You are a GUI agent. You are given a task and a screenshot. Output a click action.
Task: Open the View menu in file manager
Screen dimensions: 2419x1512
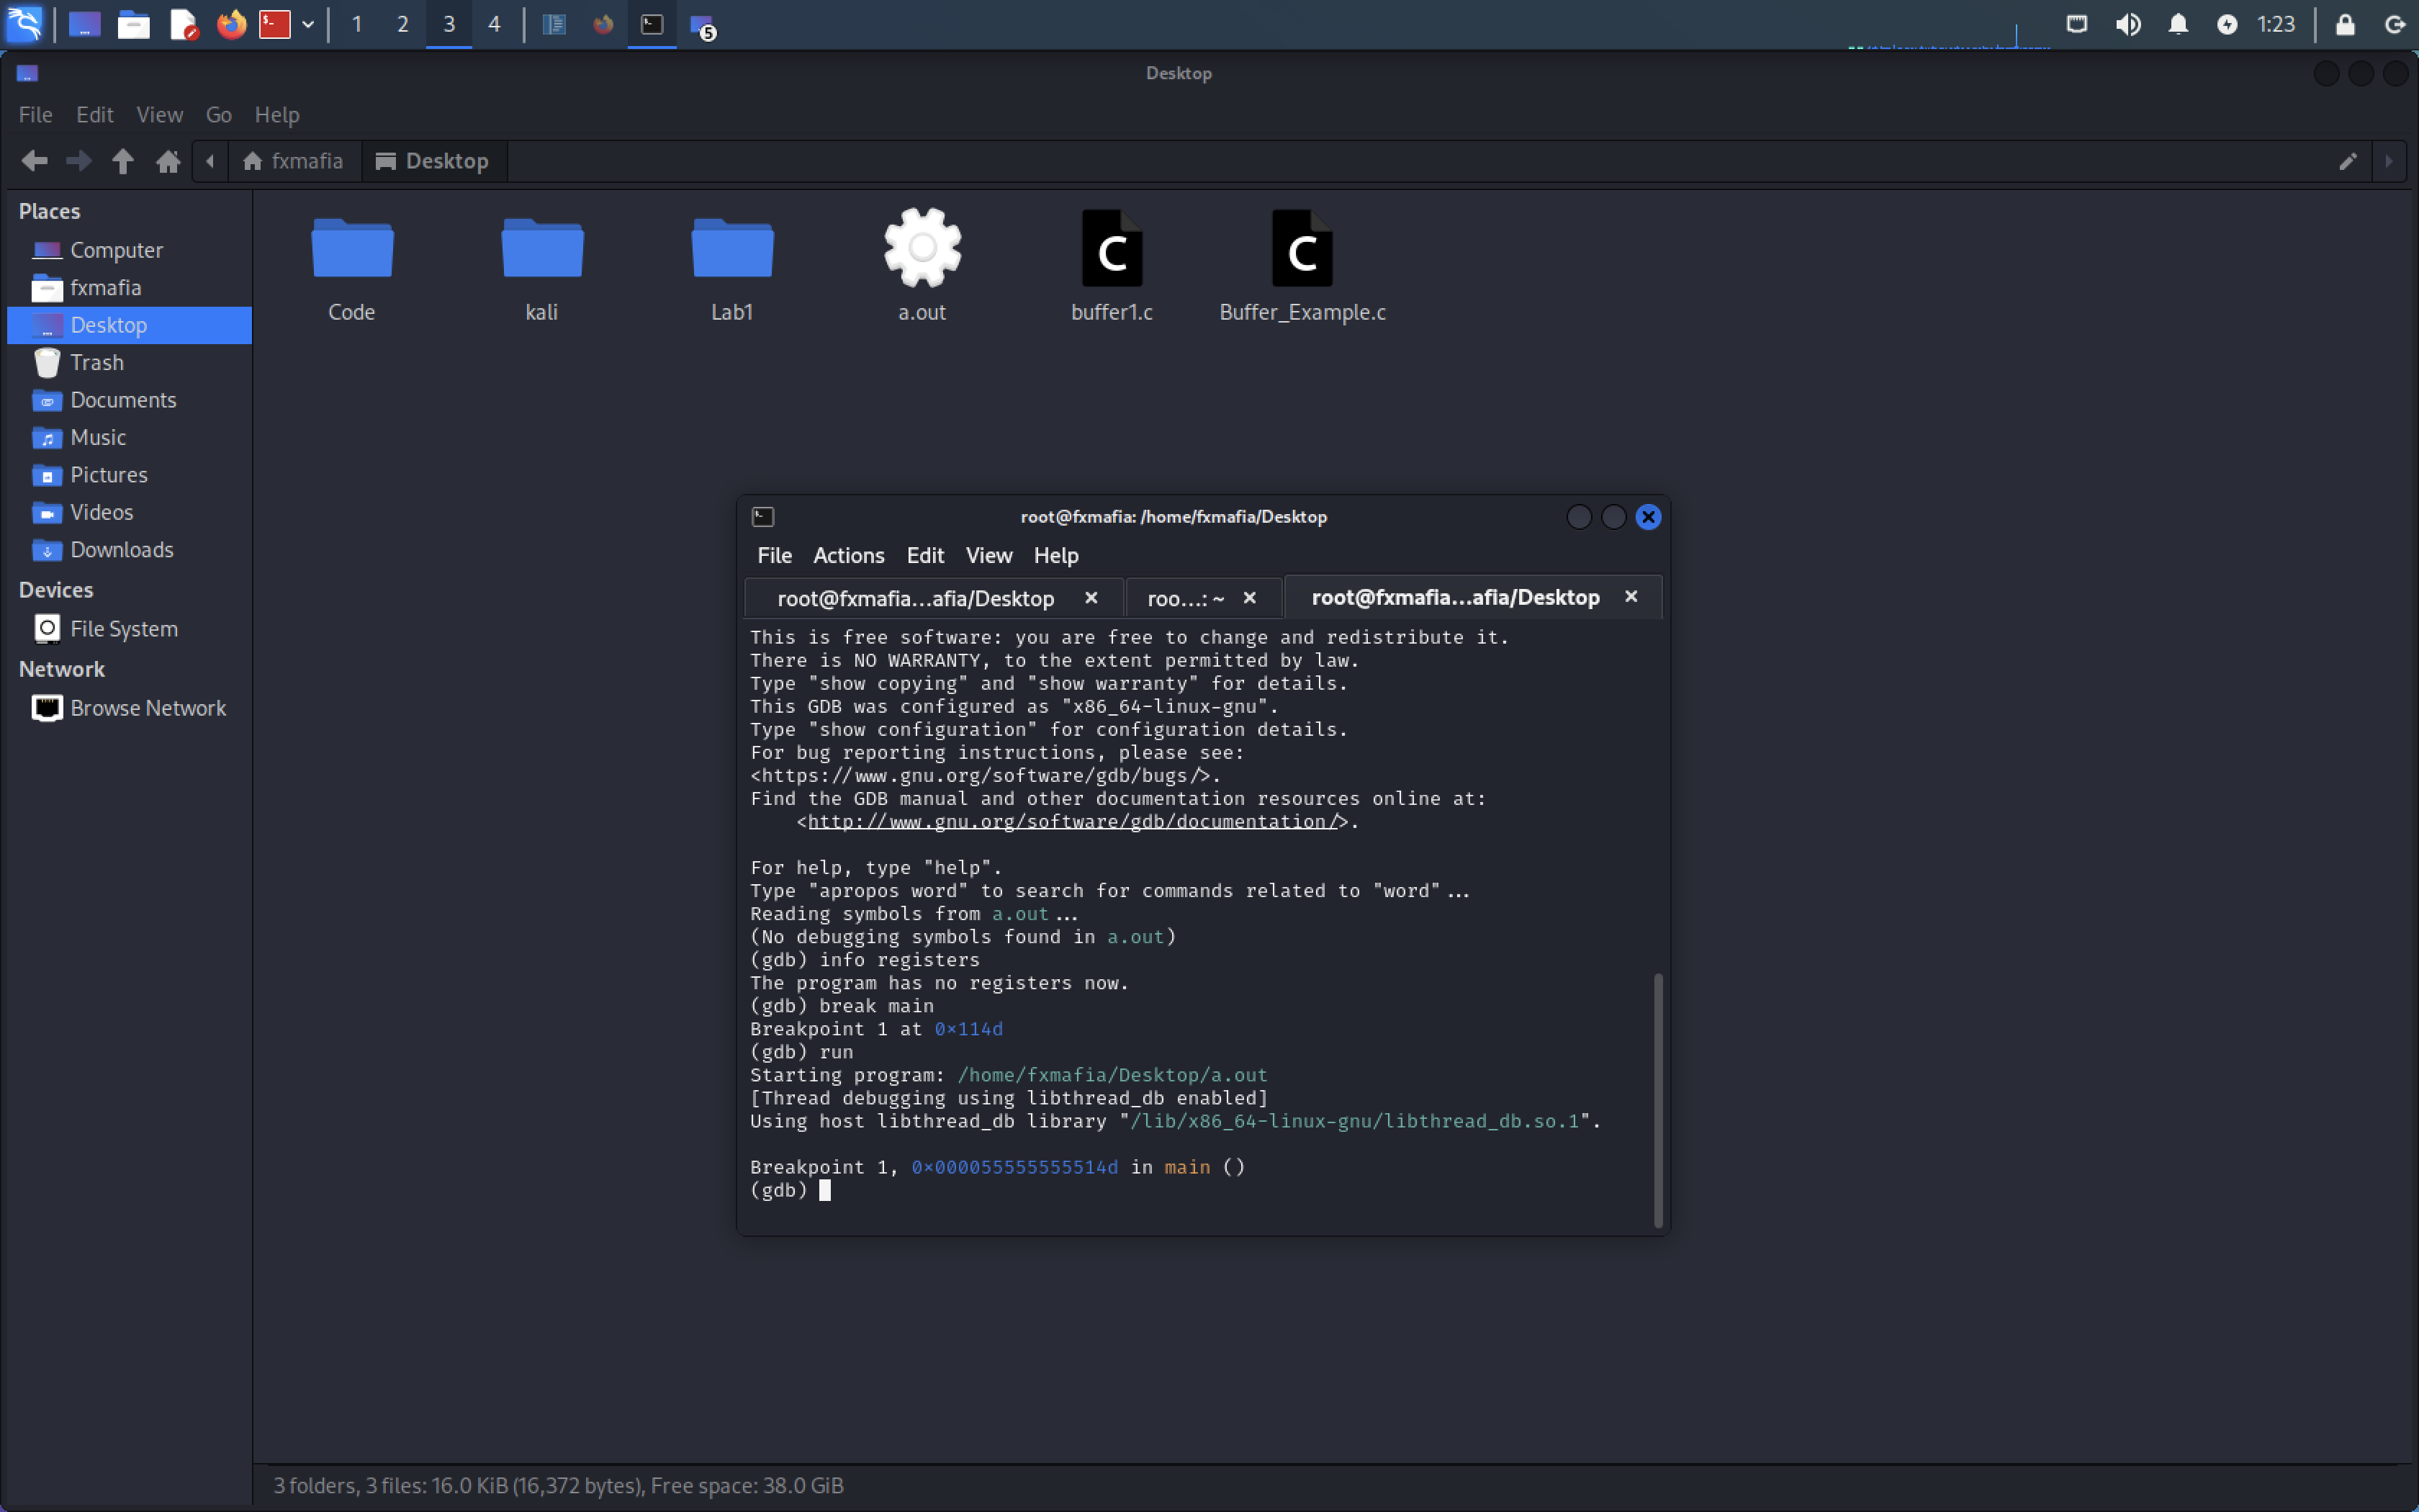pos(159,115)
